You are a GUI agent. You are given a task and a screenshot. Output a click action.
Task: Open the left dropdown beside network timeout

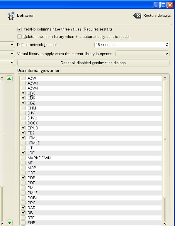[x=7, y=45]
